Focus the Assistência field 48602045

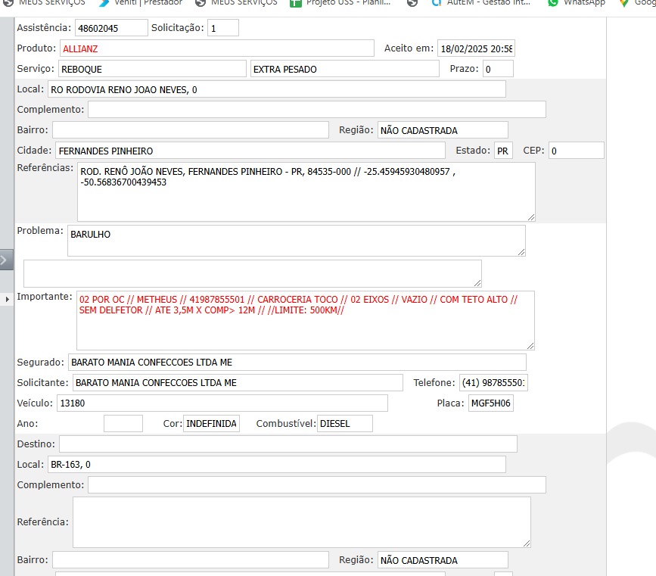point(111,28)
